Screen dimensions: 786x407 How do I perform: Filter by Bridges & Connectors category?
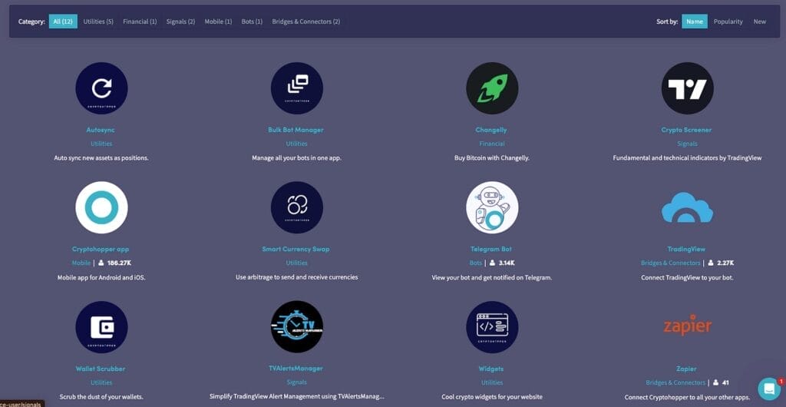click(x=305, y=22)
